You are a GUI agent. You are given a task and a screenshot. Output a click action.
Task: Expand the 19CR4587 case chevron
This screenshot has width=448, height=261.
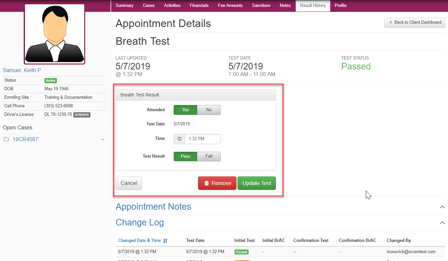pos(103,140)
